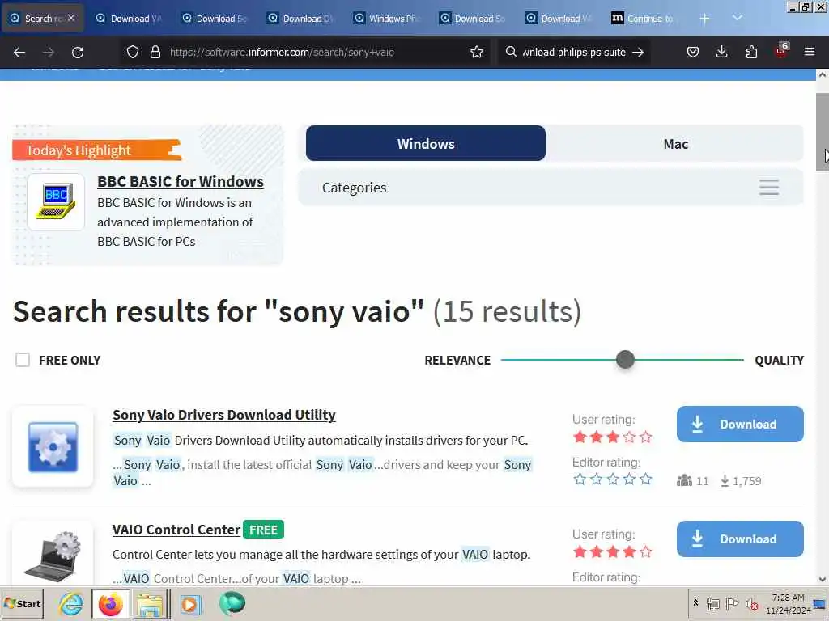Bookmark this page with the star
The image size is (829, 621).
(x=477, y=52)
